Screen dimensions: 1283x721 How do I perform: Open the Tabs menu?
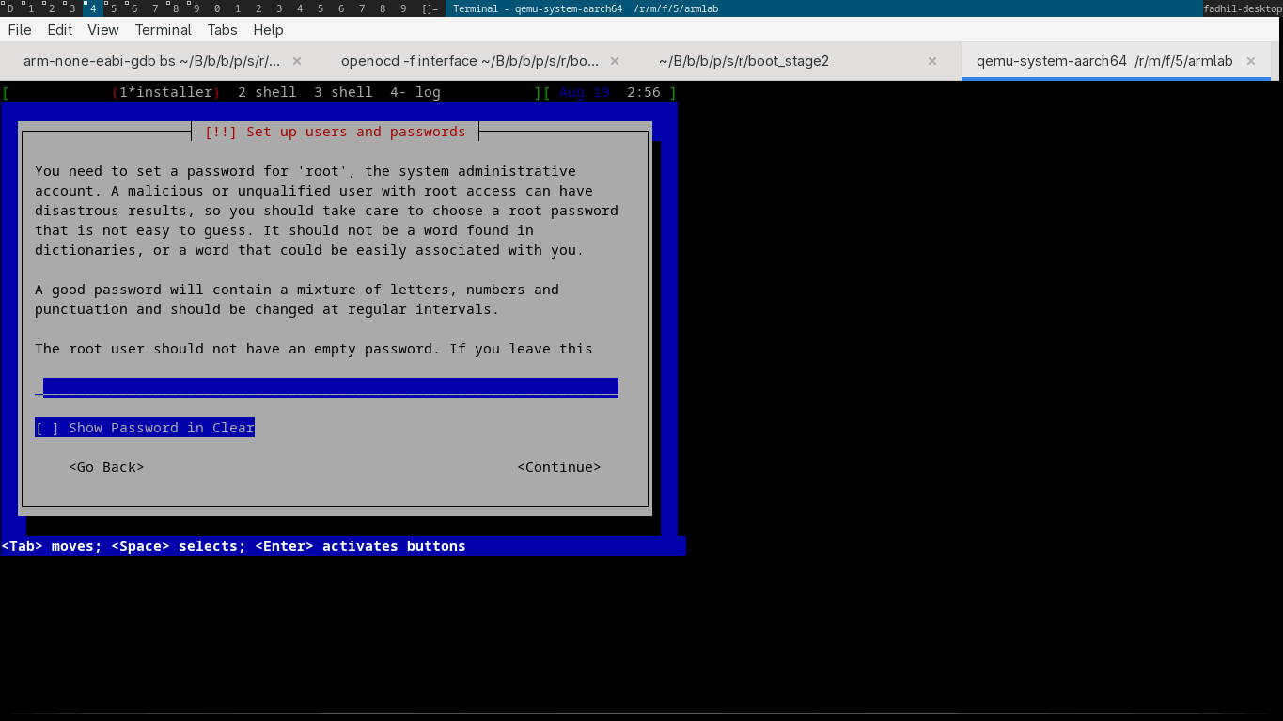[x=223, y=29]
